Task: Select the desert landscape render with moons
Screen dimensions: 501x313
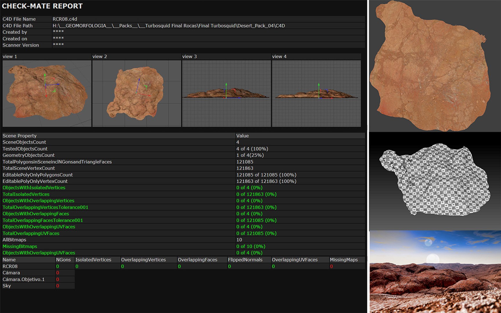Action: pyautogui.click(x=435, y=272)
